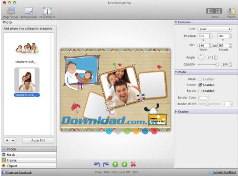Remove the photo with the minus button
The width and height of the screenshot is (238, 176).
[13, 141]
